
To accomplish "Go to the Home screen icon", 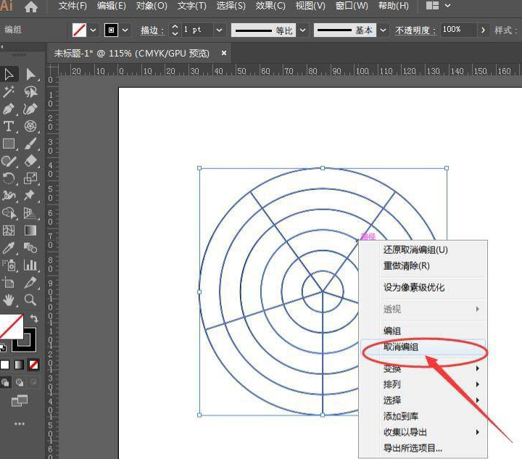I will click(x=31, y=7).
